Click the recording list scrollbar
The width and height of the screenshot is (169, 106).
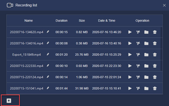click(x=161, y=49)
